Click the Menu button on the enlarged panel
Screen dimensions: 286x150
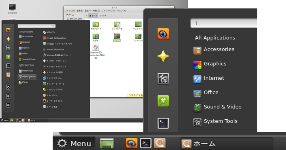coord(74,144)
